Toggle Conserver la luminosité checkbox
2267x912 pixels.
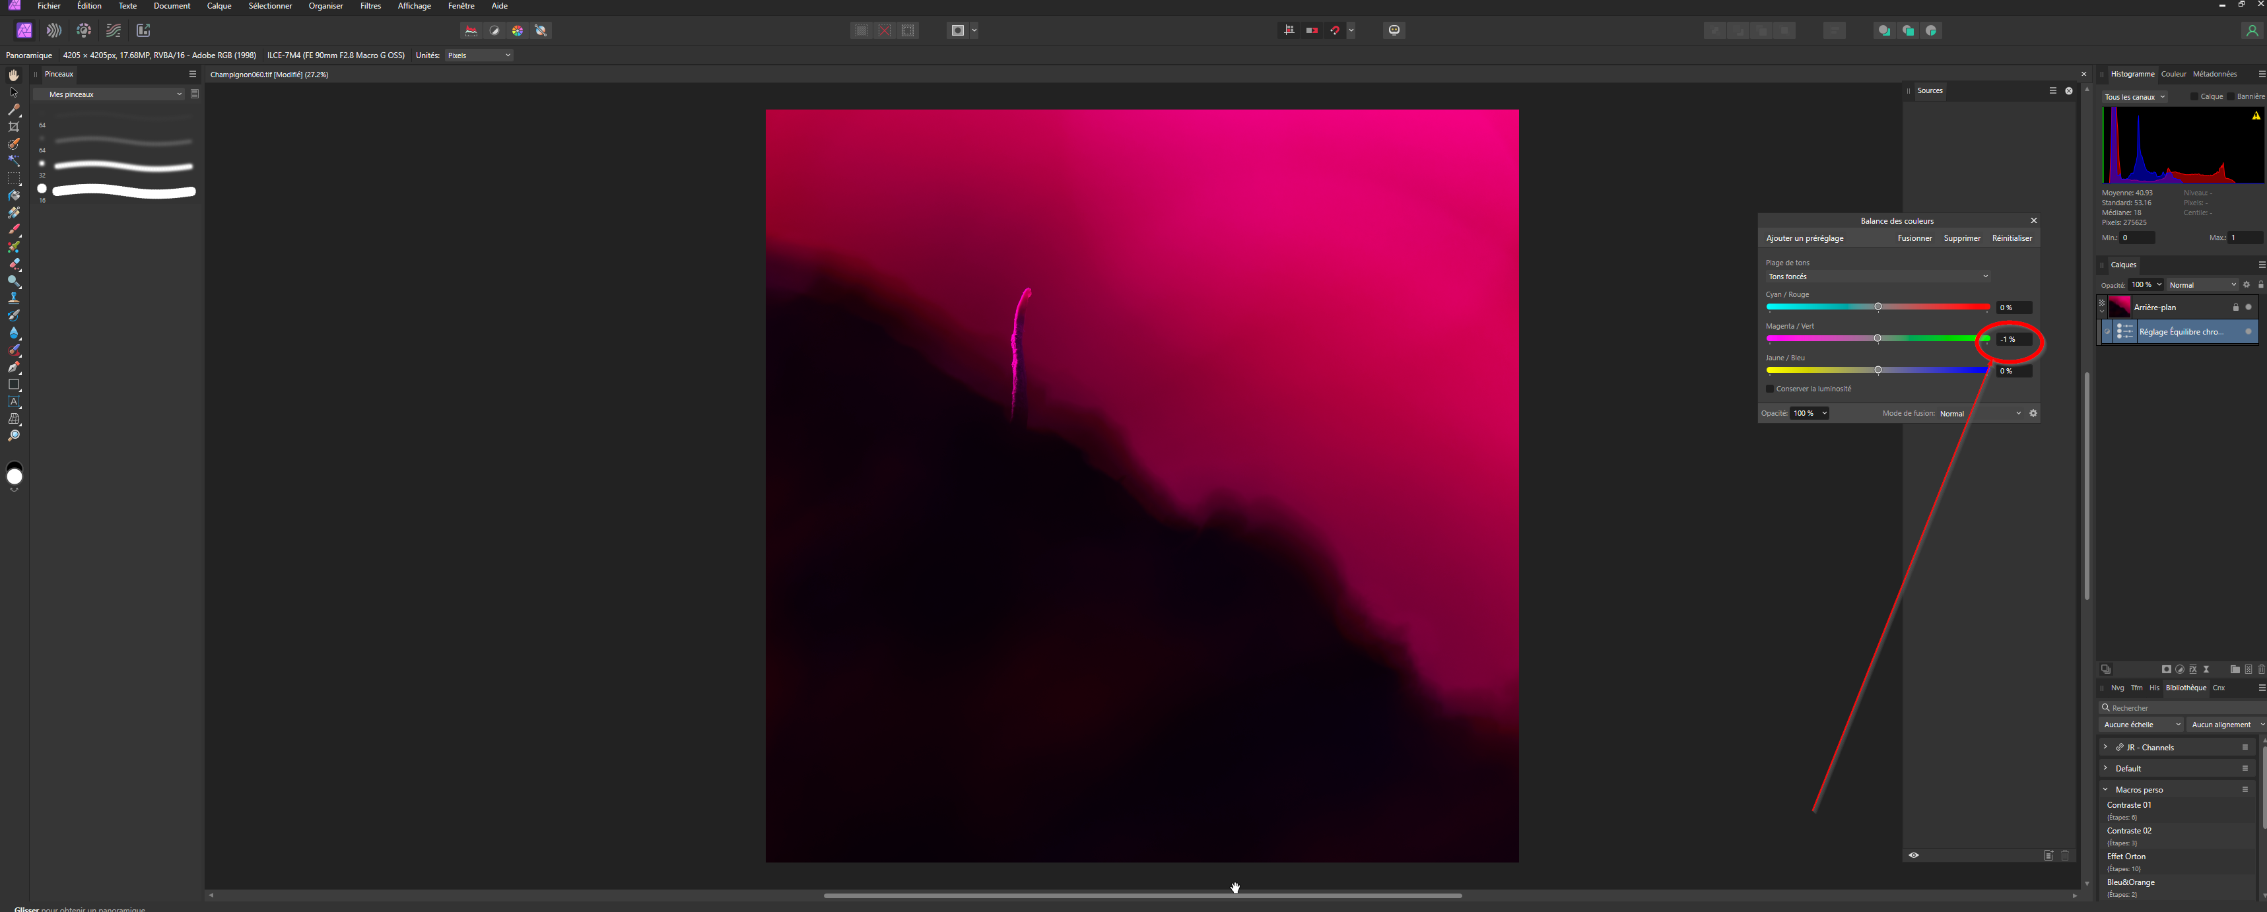[x=1770, y=389]
